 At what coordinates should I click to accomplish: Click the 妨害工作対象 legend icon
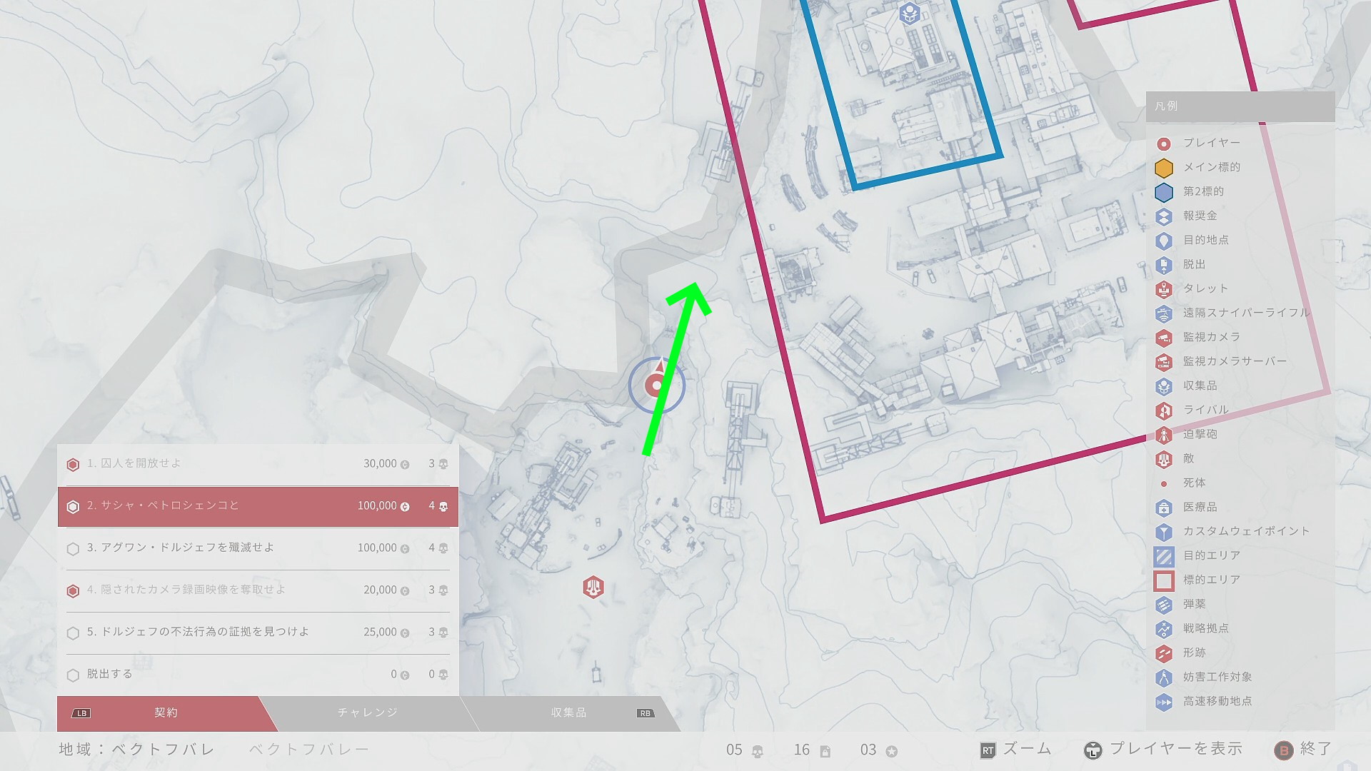(x=1164, y=677)
